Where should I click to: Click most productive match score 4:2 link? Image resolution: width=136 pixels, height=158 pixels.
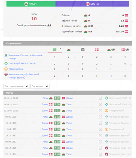pyautogui.click(x=49, y=25)
